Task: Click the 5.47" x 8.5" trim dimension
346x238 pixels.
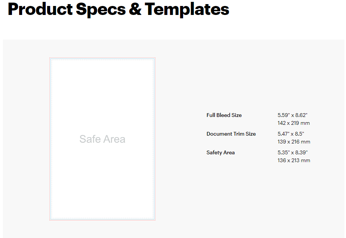Action: point(291,134)
